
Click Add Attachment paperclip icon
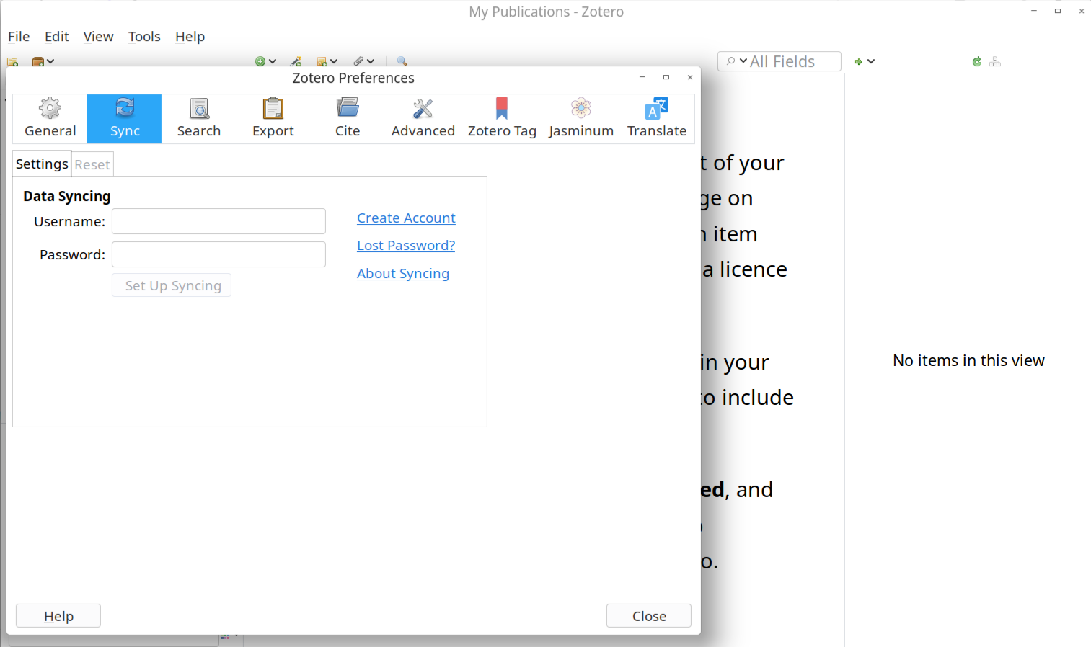point(358,62)
